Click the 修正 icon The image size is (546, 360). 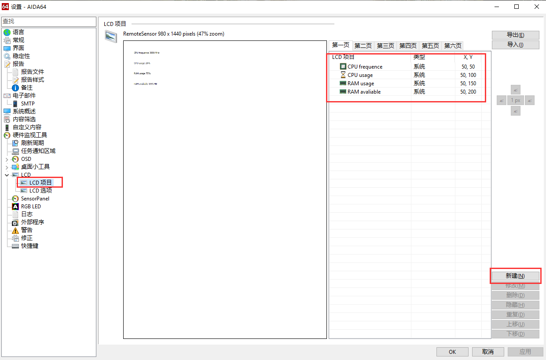[x=15, y=238]
